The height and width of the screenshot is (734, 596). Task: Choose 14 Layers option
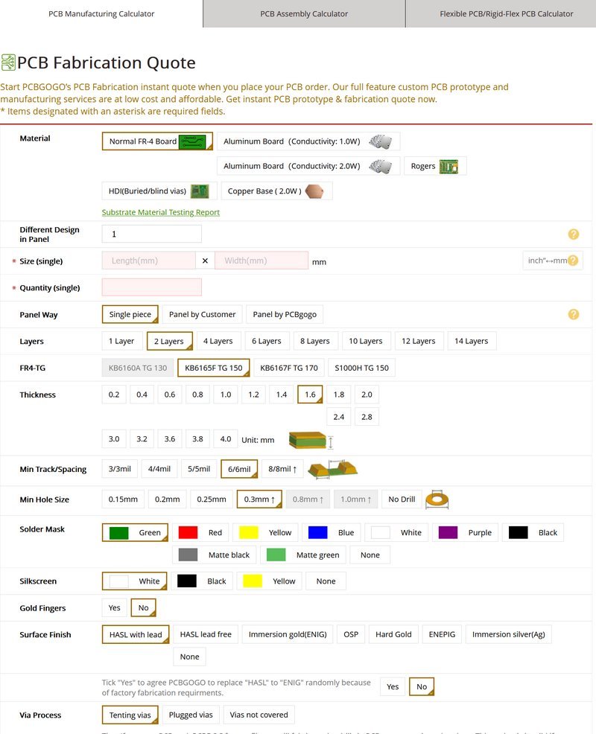pos(472,341)
